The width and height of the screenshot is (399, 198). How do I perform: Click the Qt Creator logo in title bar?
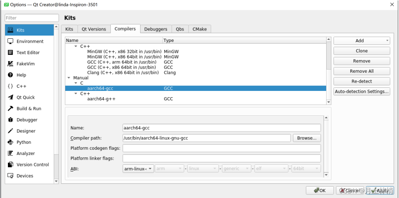click(7, 5)
